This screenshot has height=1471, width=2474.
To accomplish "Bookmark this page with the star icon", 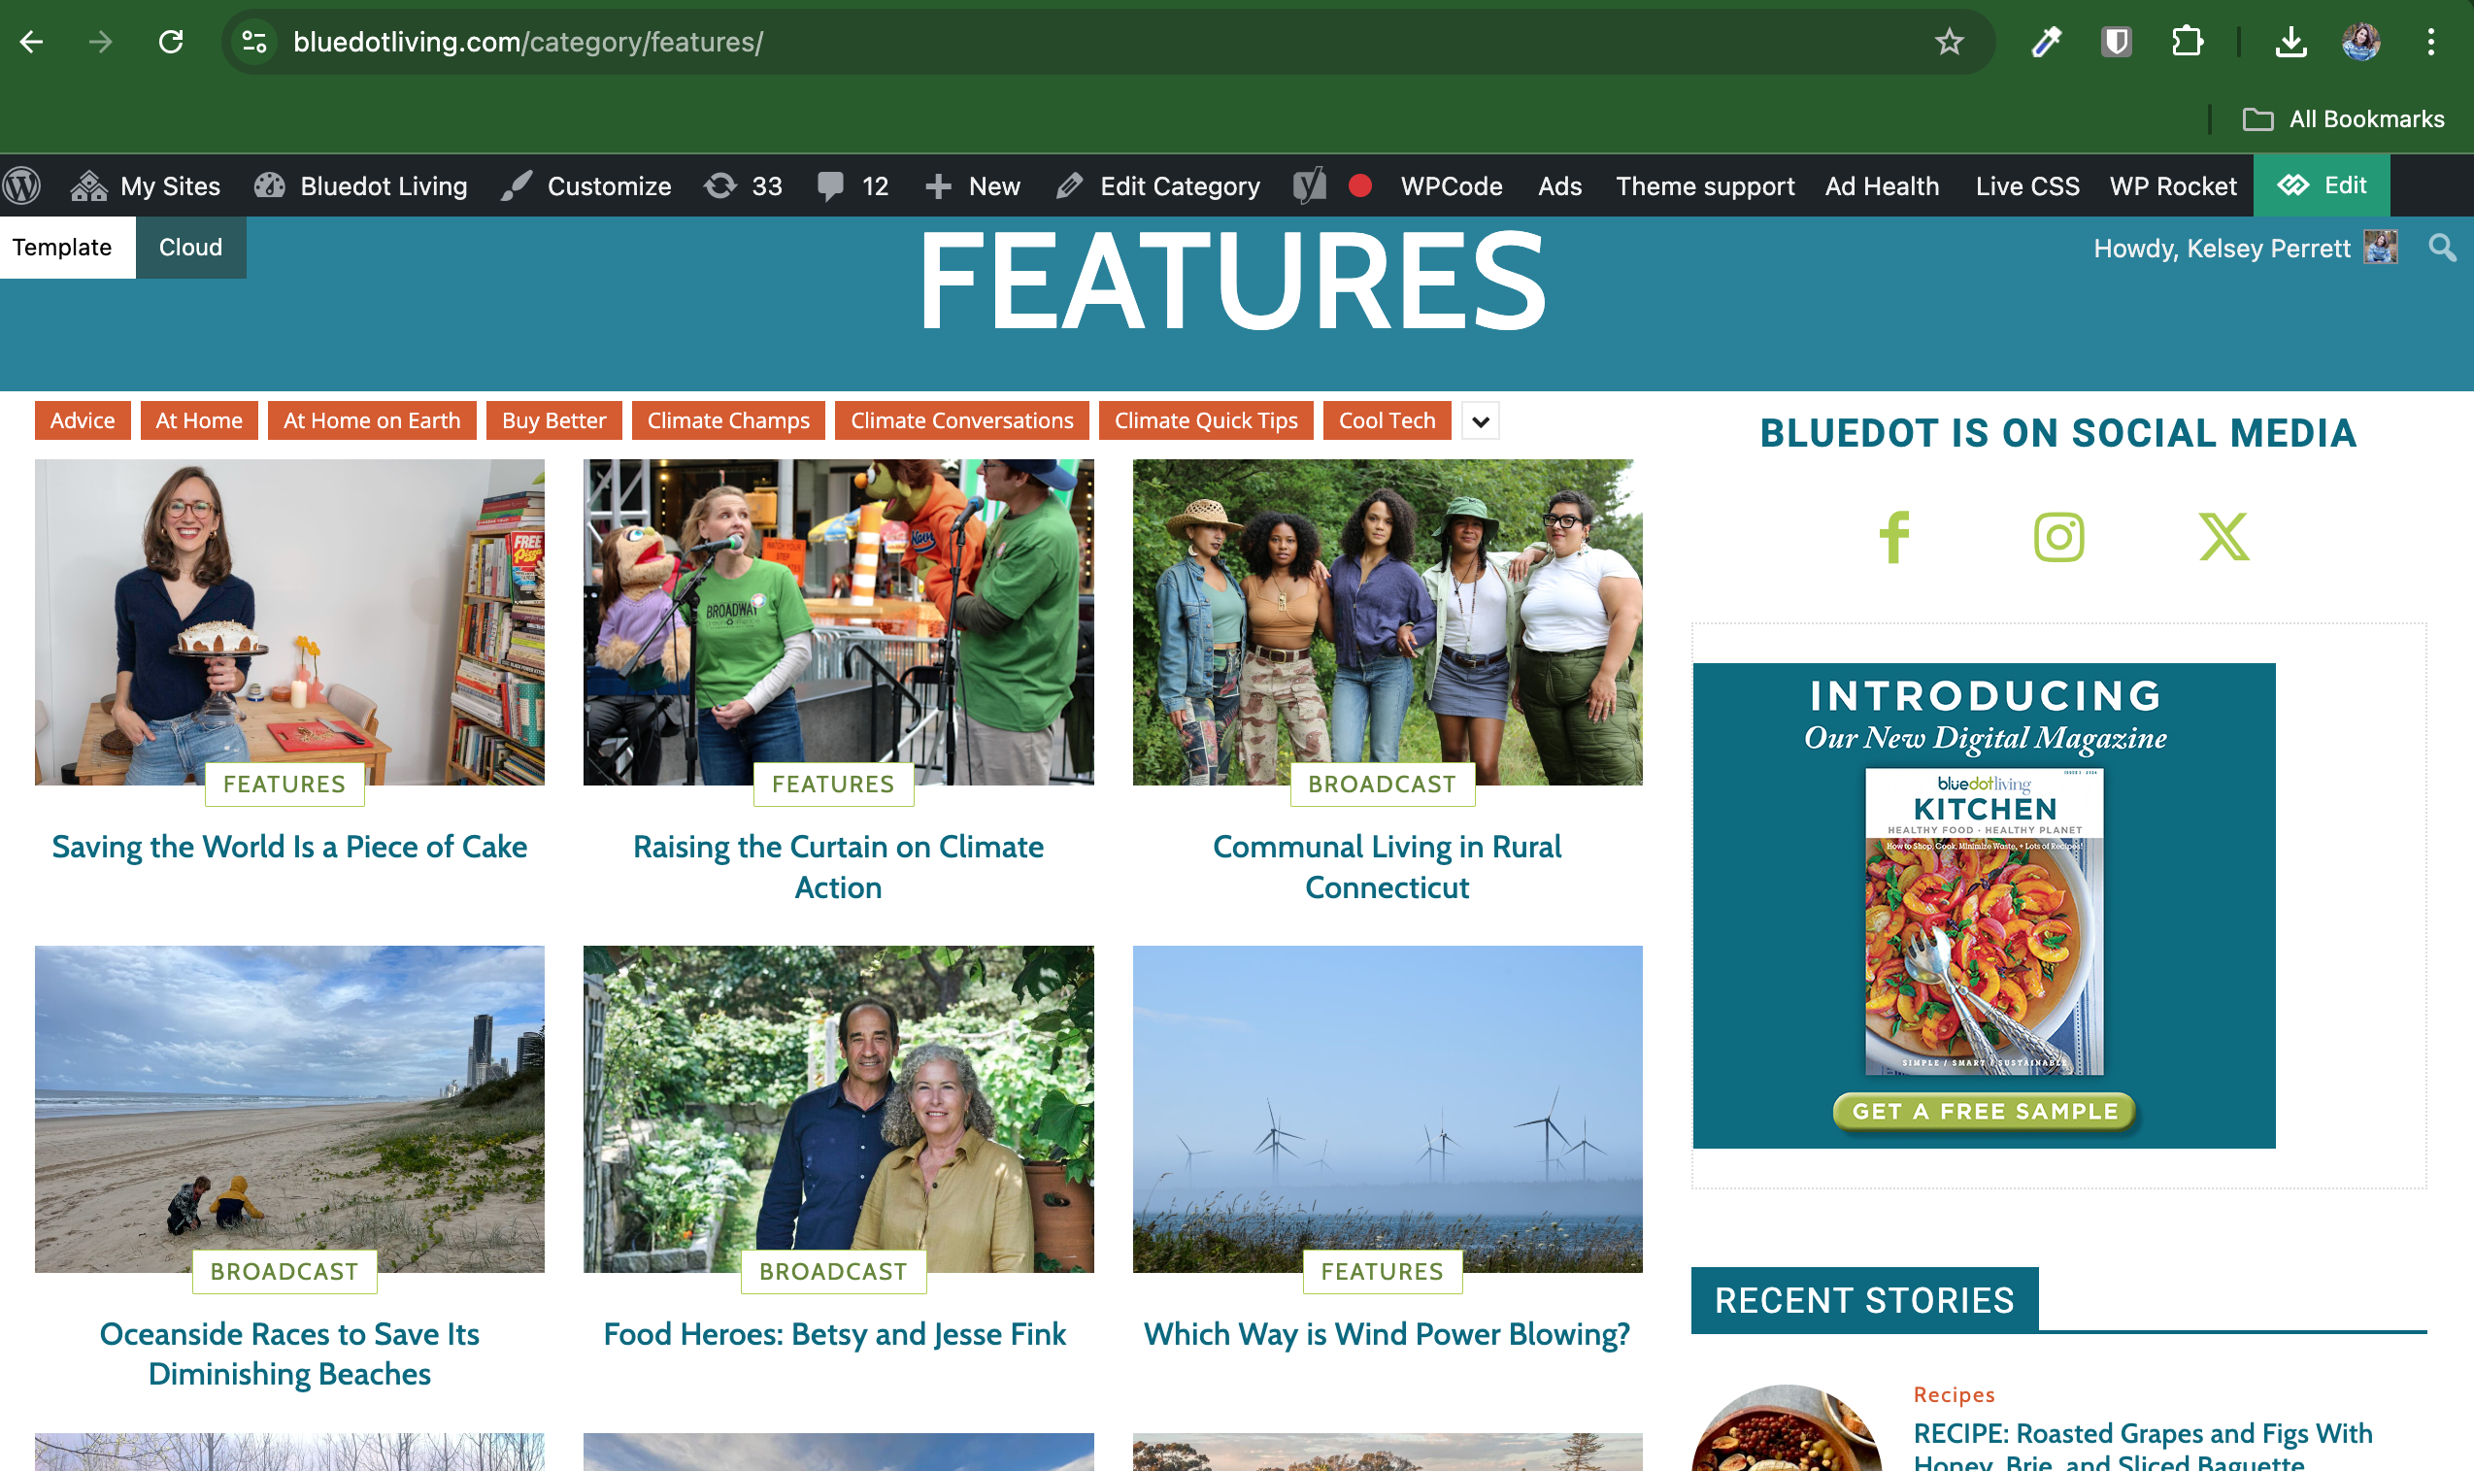I will [x=1949, y=42].
